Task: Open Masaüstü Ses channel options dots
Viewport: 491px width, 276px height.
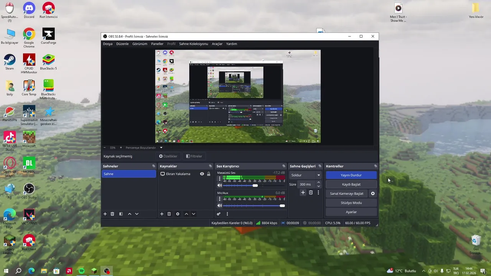Action: click(x=220, y=178)
